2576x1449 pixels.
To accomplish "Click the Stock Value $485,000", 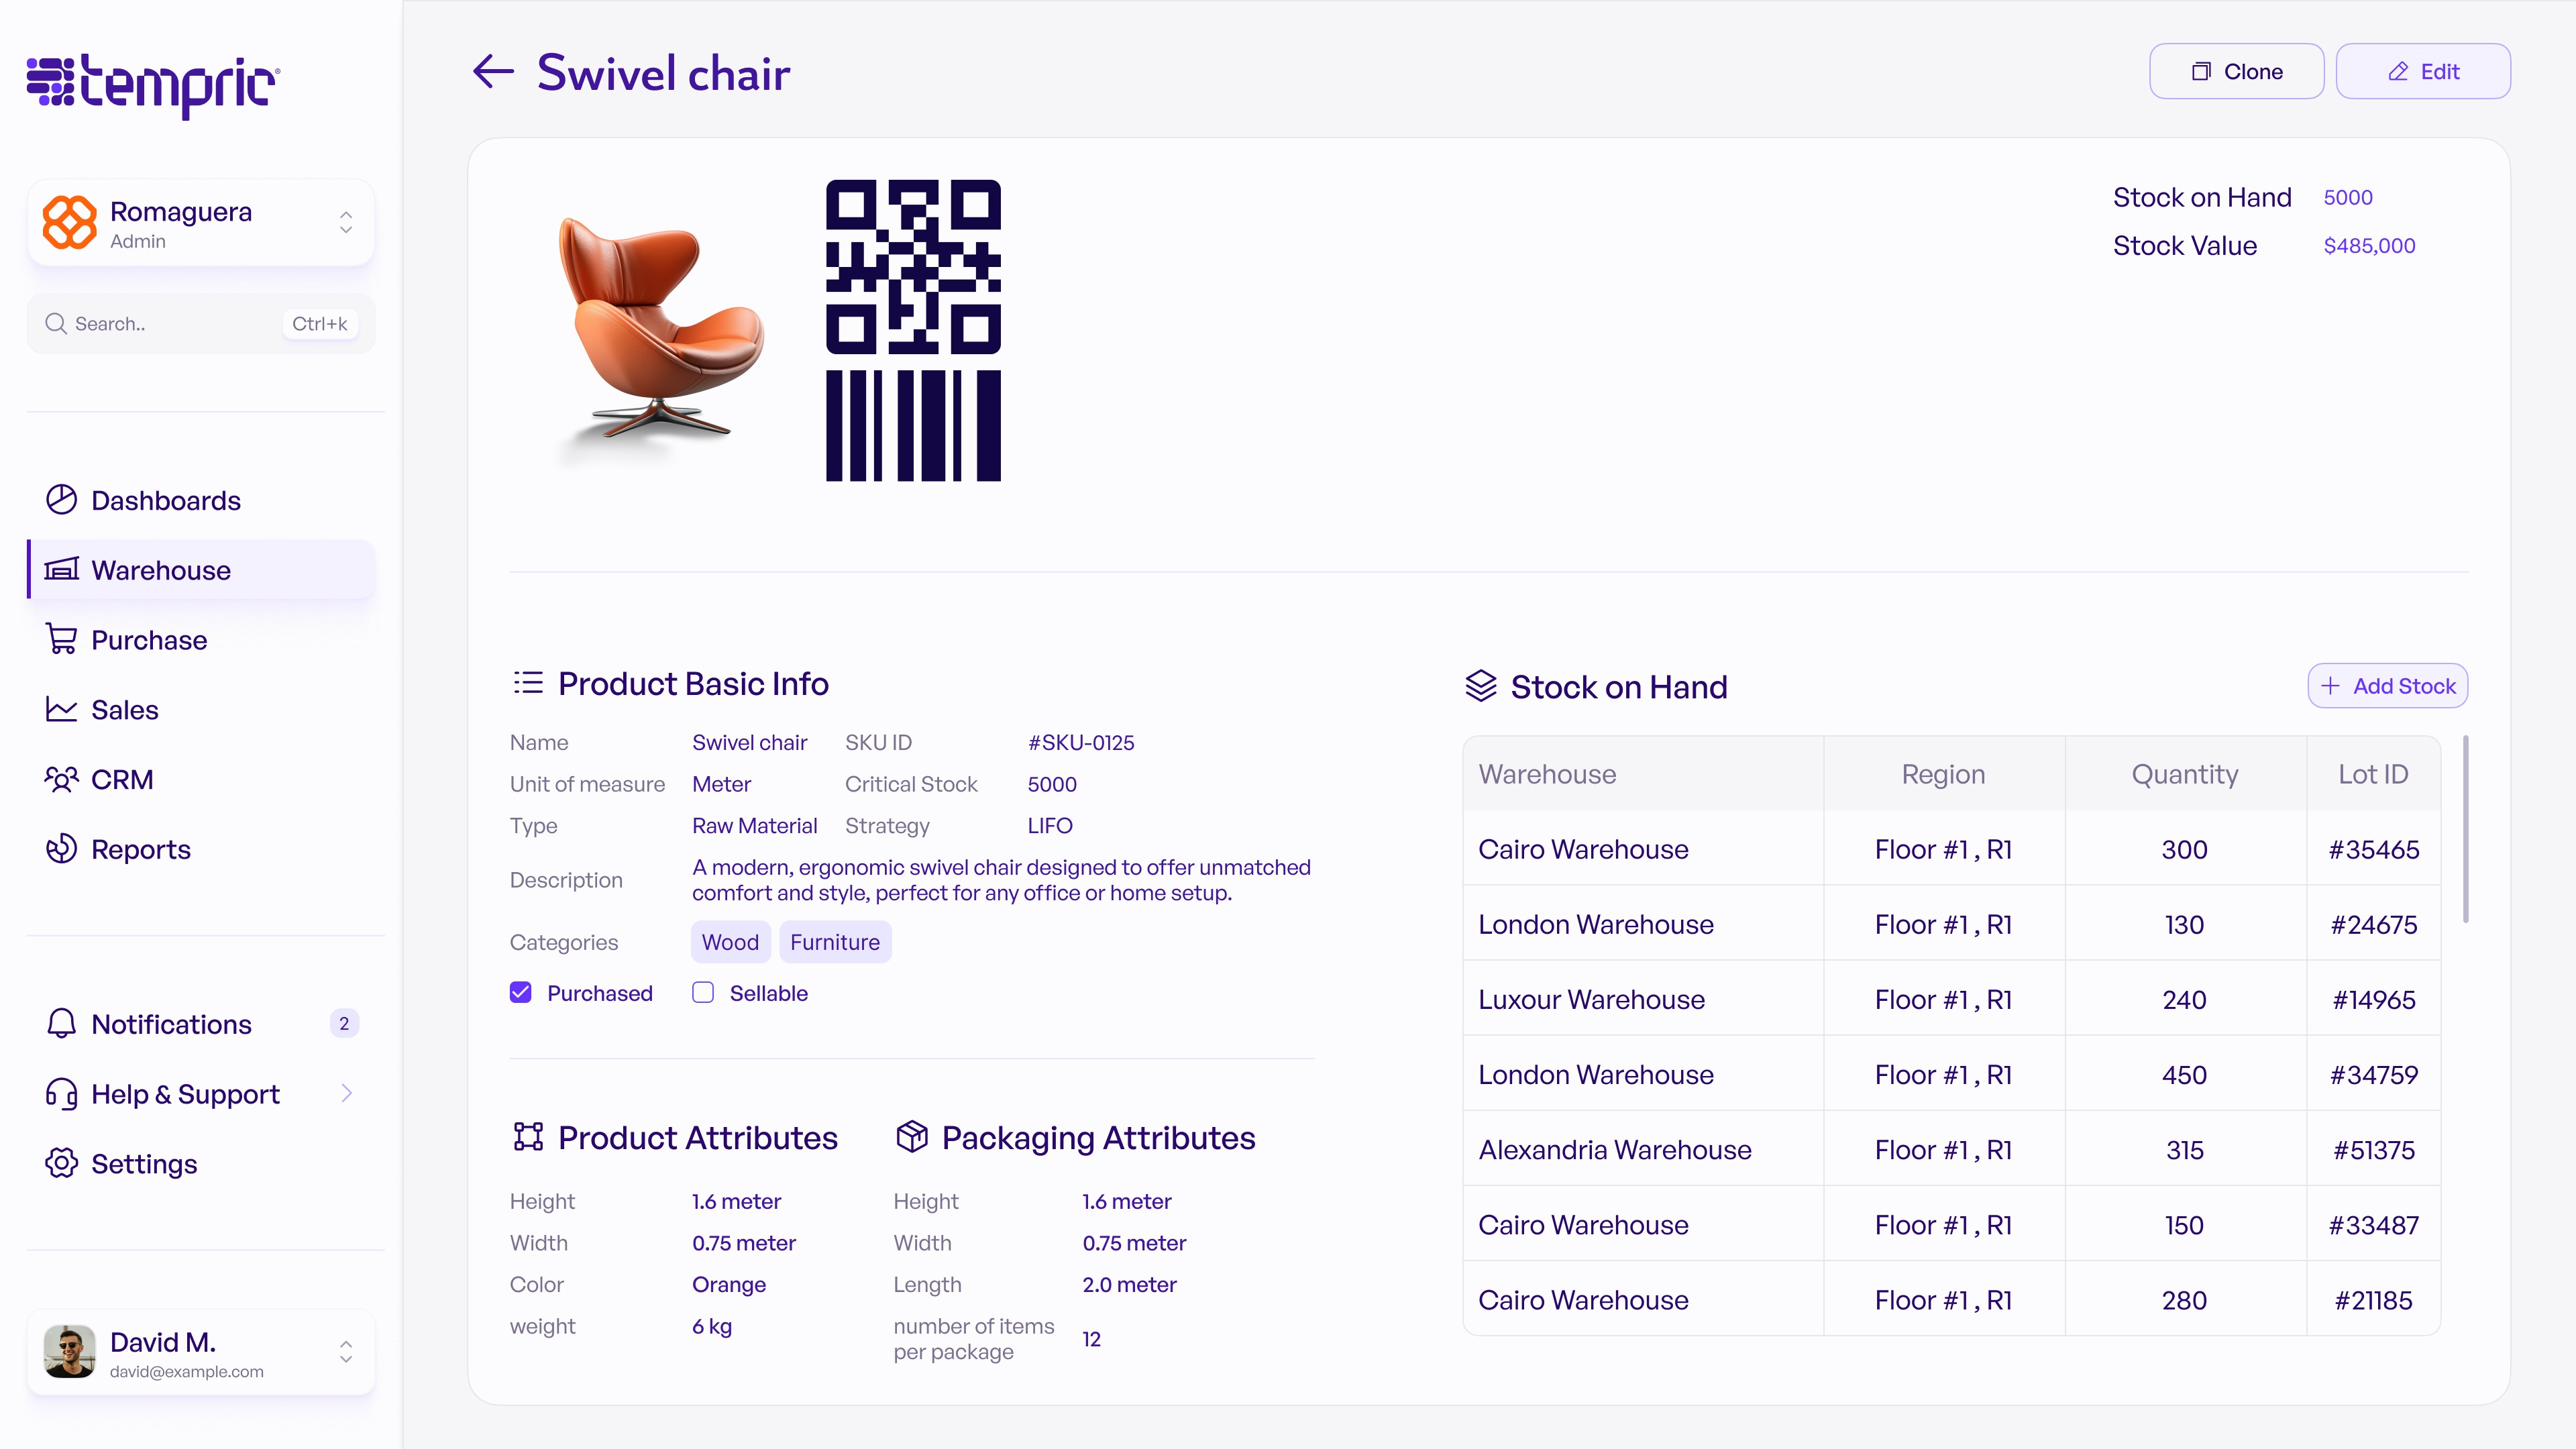I will [x=2369, y=246].
